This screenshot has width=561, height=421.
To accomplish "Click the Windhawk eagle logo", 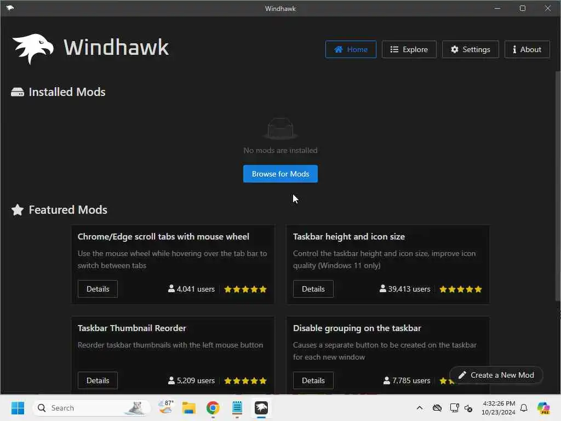I will pyautogui.click(x=33, y=48).
